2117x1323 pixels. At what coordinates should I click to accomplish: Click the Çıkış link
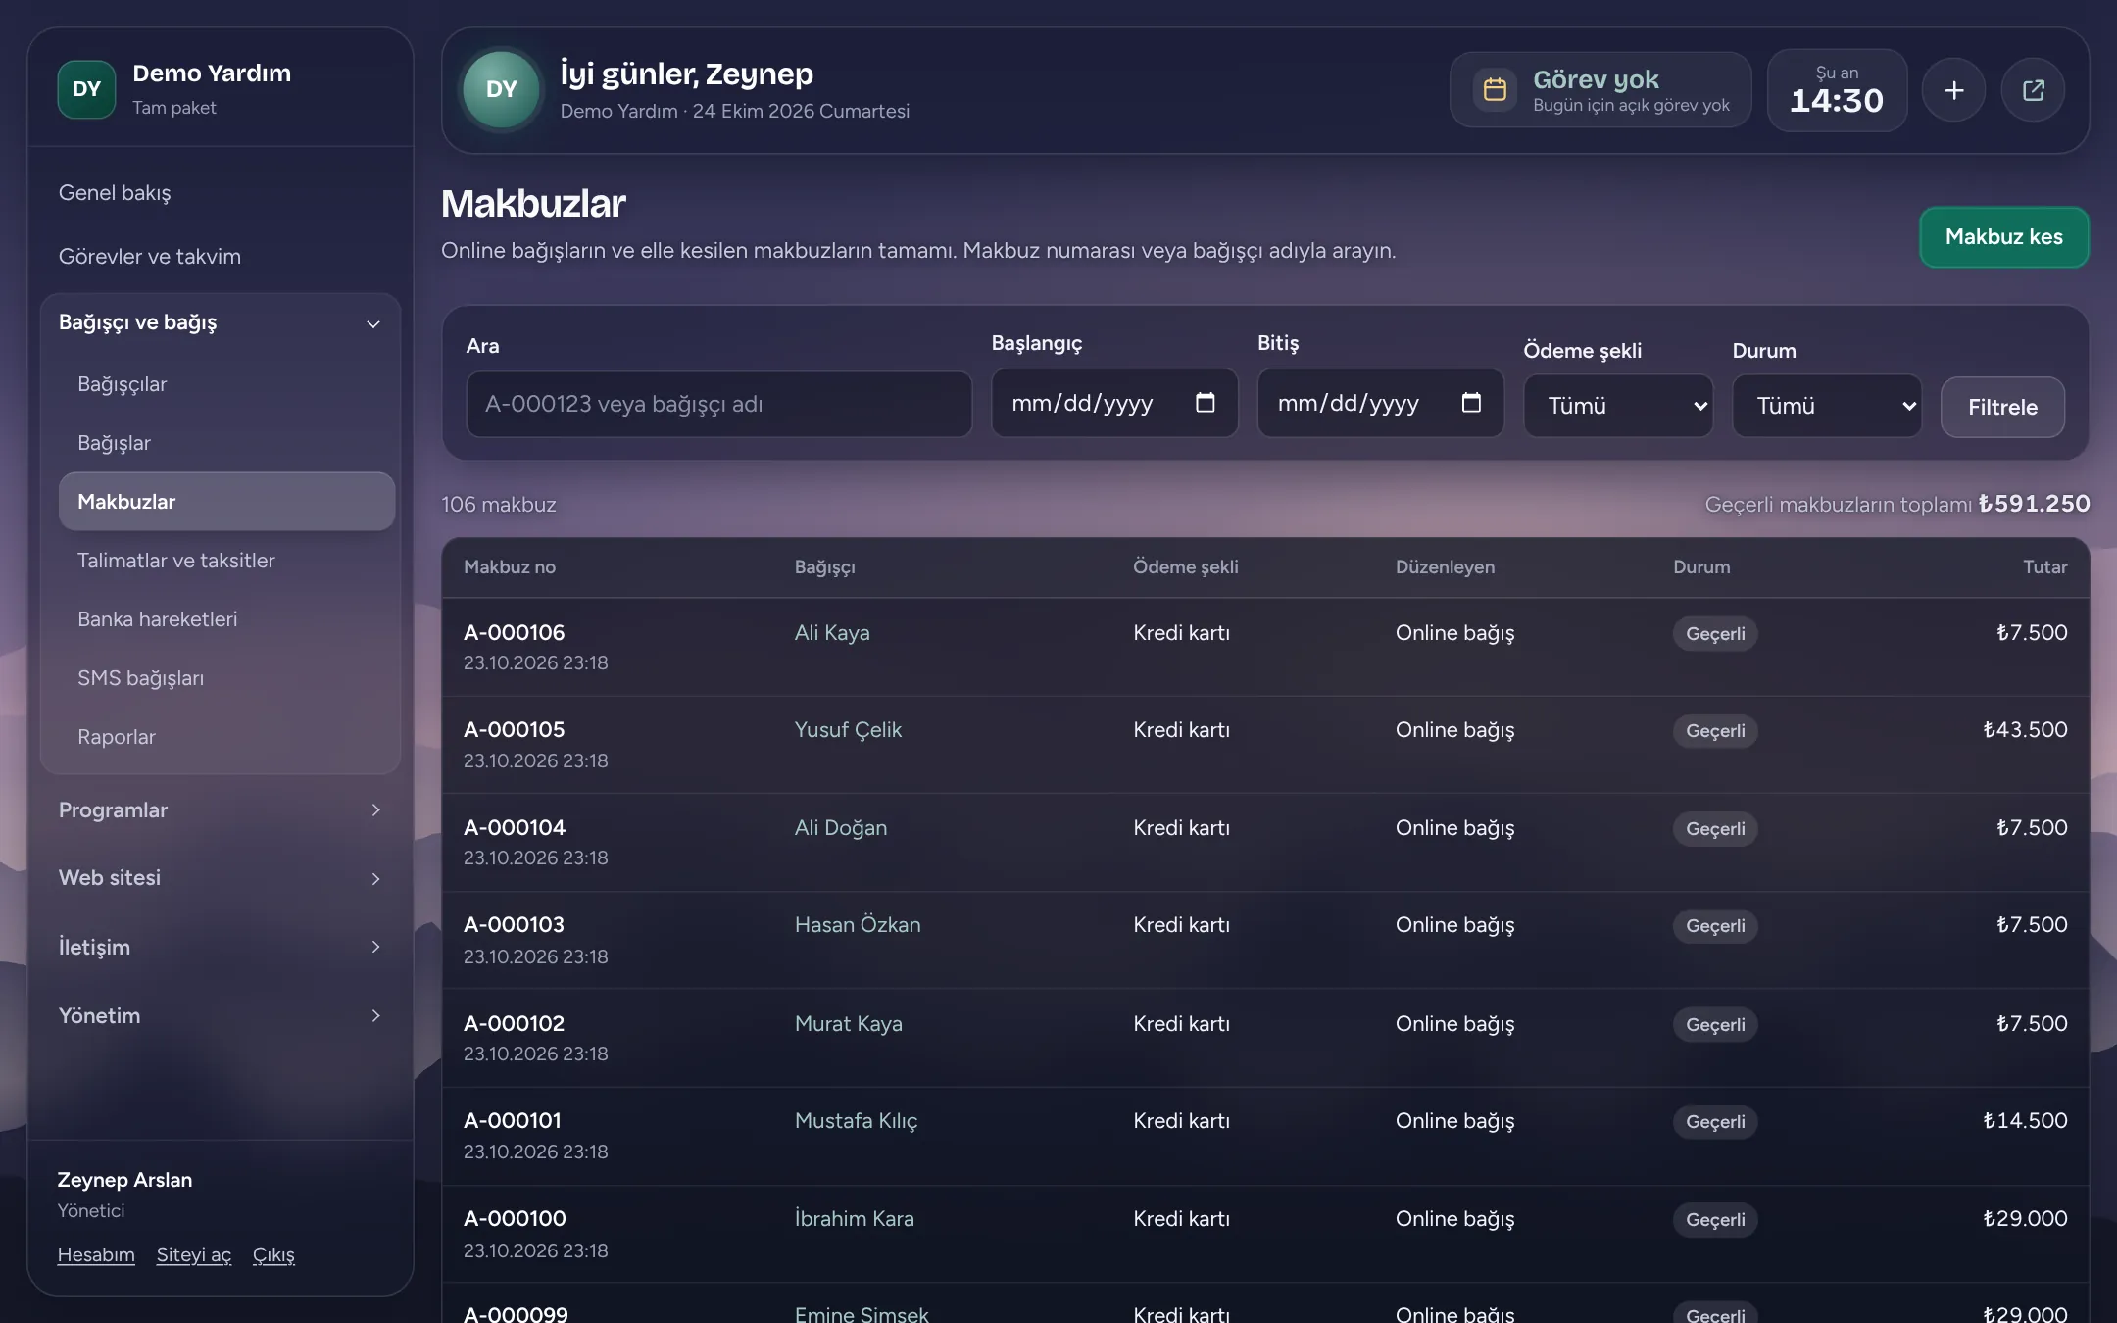pyautogui.click(x=273, y=1254)
